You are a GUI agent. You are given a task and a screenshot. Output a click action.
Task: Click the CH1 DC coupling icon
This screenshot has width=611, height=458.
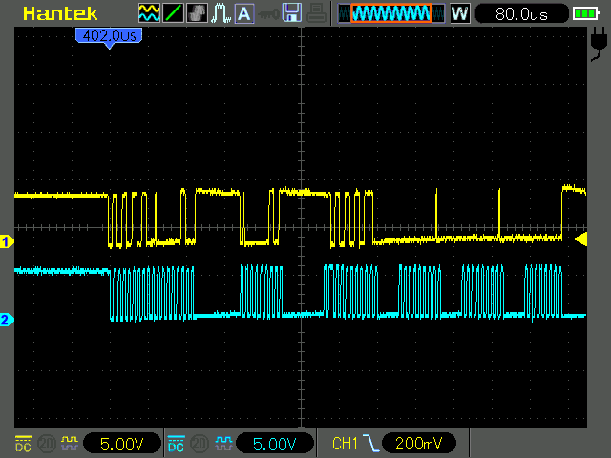[23, 444]
